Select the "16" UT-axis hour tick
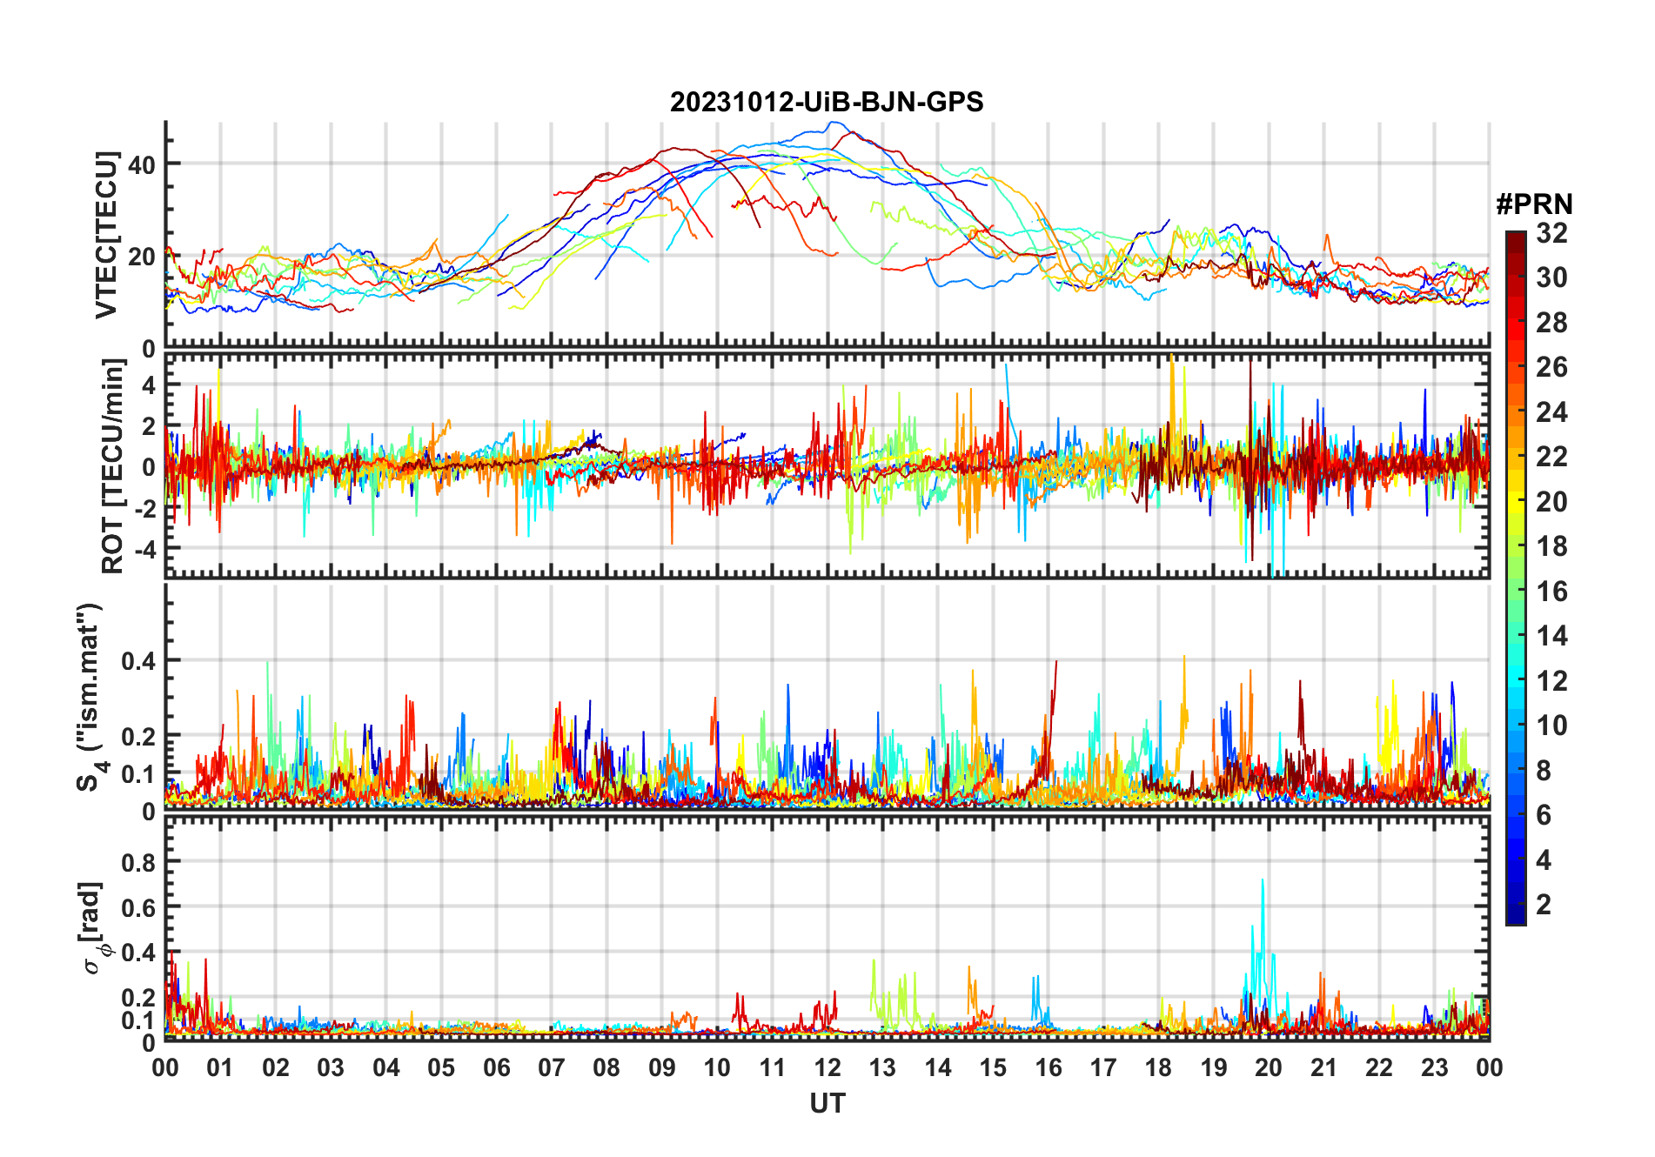Viewport: 1655px width, 1157px height. (x=1049, y=1067)
